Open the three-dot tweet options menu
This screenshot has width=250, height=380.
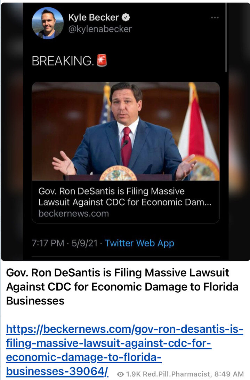[x=215, y=17]
